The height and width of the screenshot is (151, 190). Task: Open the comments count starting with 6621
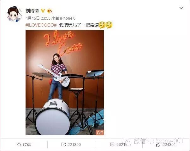(x=122, y=145)
